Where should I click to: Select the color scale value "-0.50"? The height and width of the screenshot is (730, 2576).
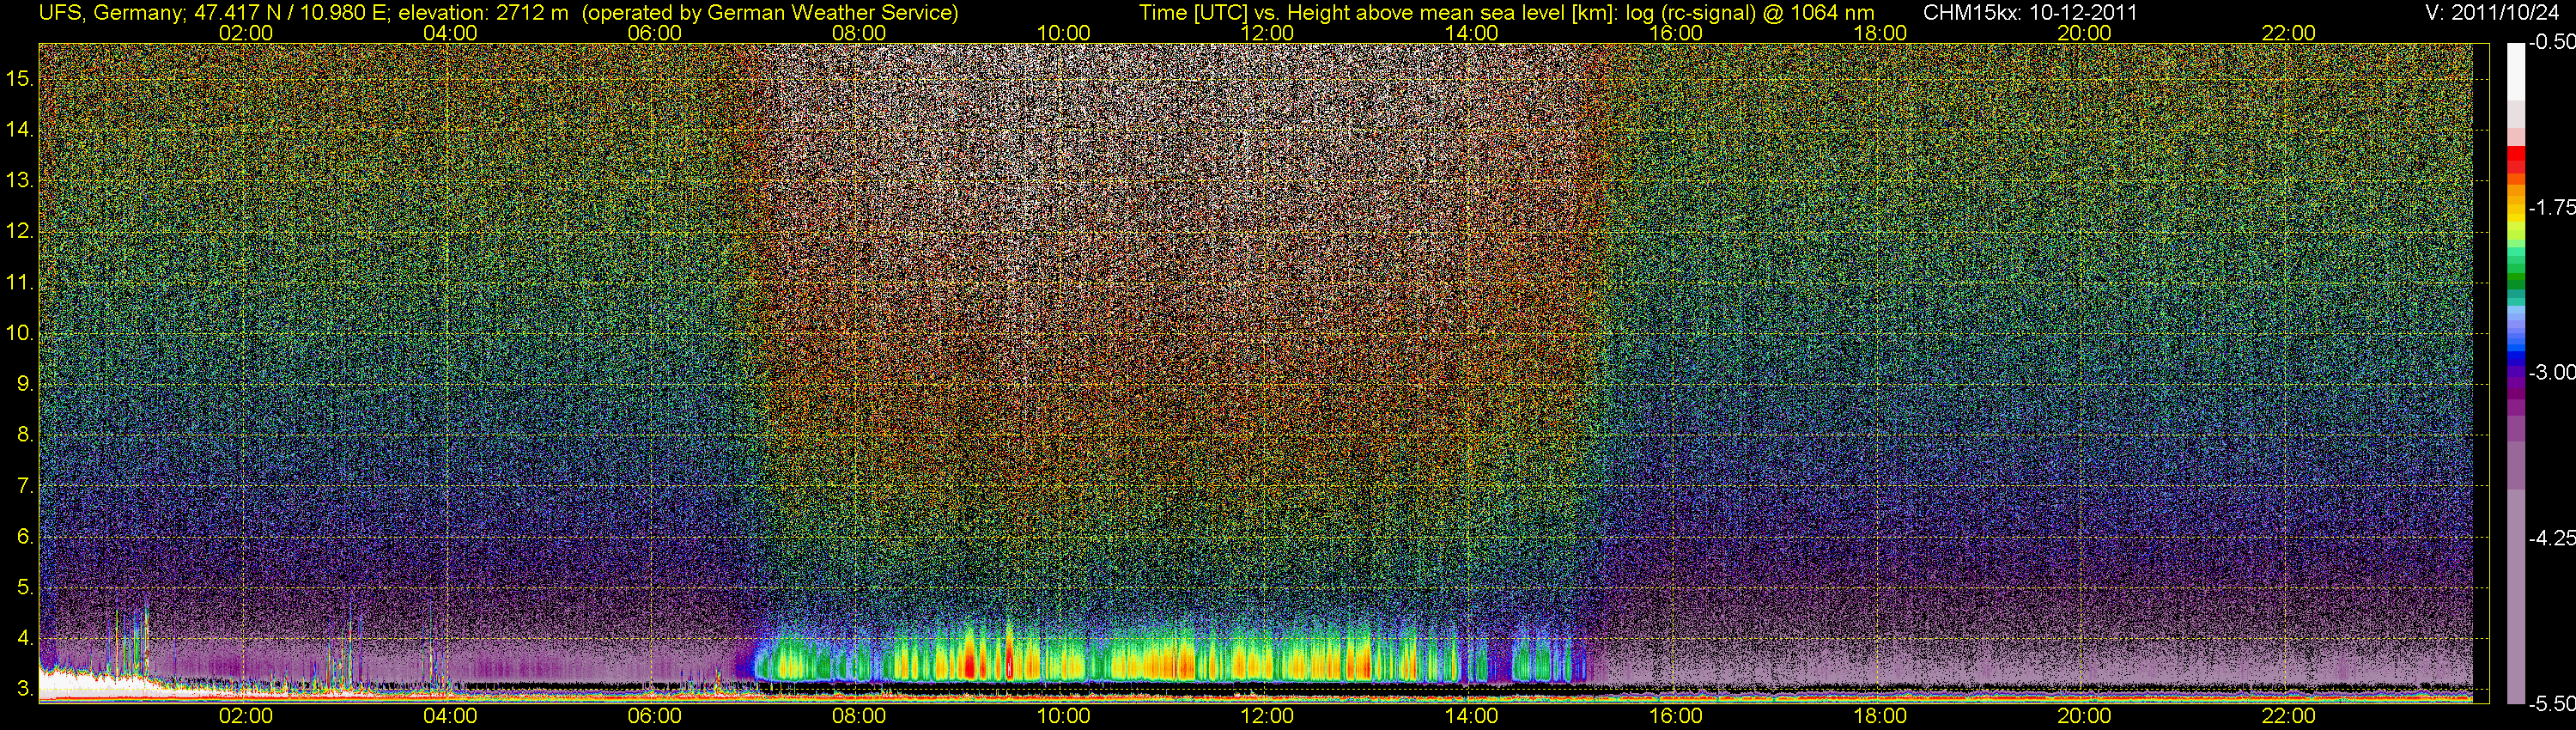click(2551, 43)
